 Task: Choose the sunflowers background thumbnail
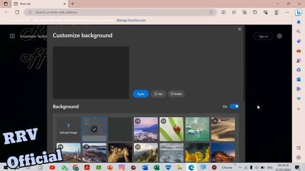click(x=197, y=152)
